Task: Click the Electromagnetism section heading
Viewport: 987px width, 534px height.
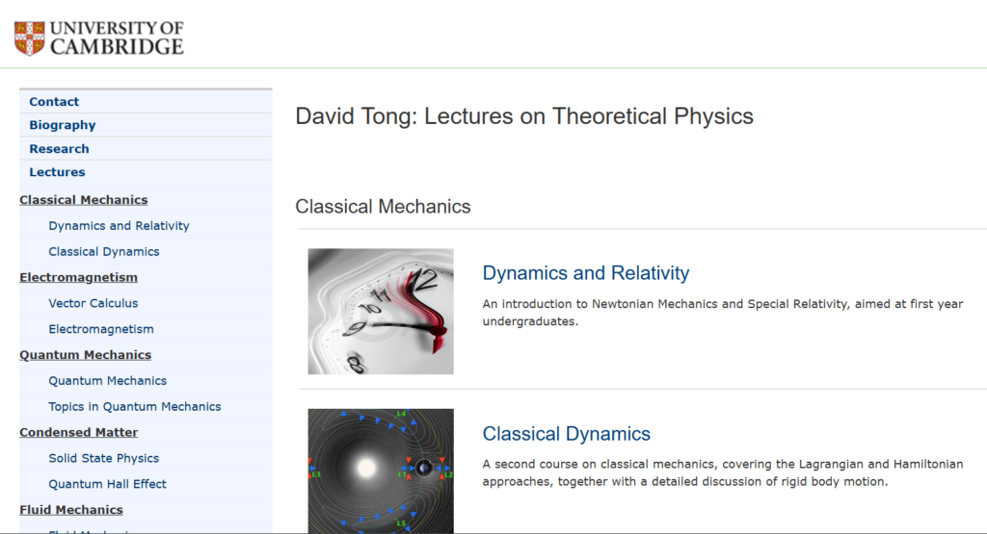Action: point(78,278)
